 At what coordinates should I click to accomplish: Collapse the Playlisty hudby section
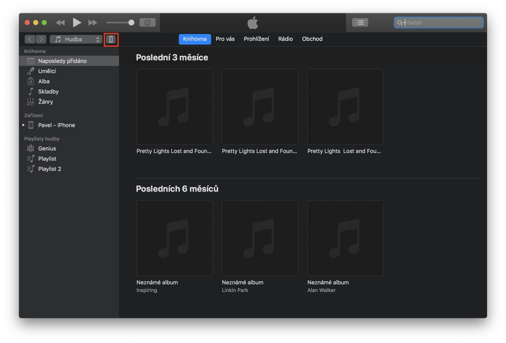coord(63,139)
